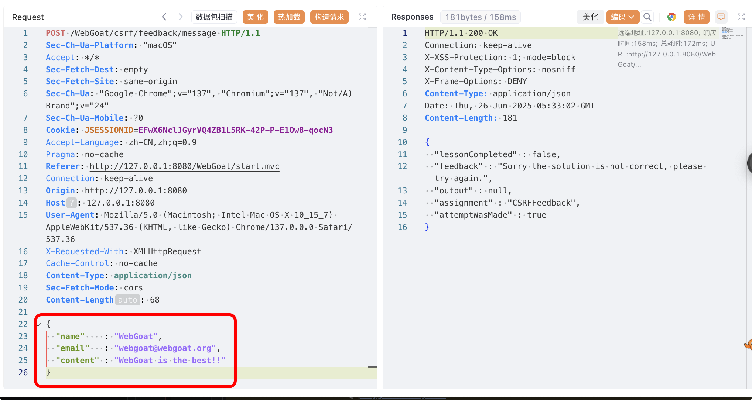The height and width of the screenshot is (400, 752).
Task: Click the 热加载 button
Action: click(x=289, y=17)
